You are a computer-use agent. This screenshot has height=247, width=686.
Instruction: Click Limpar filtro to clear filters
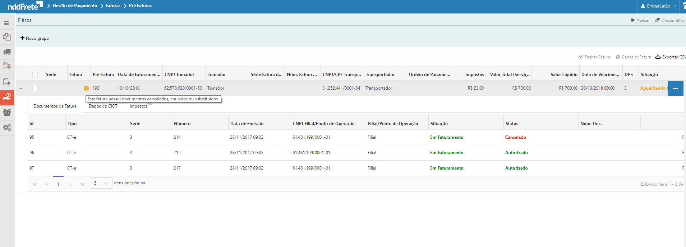(669, 20)
